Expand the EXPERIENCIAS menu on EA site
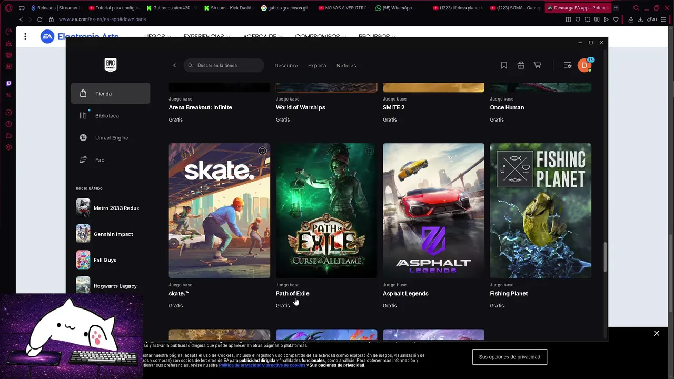This screenshot has height=379, width=674. [x=206, y=37]
